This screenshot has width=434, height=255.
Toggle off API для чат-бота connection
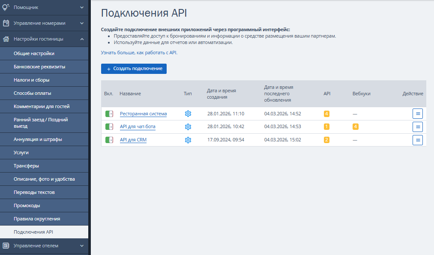tap(109, 127)
